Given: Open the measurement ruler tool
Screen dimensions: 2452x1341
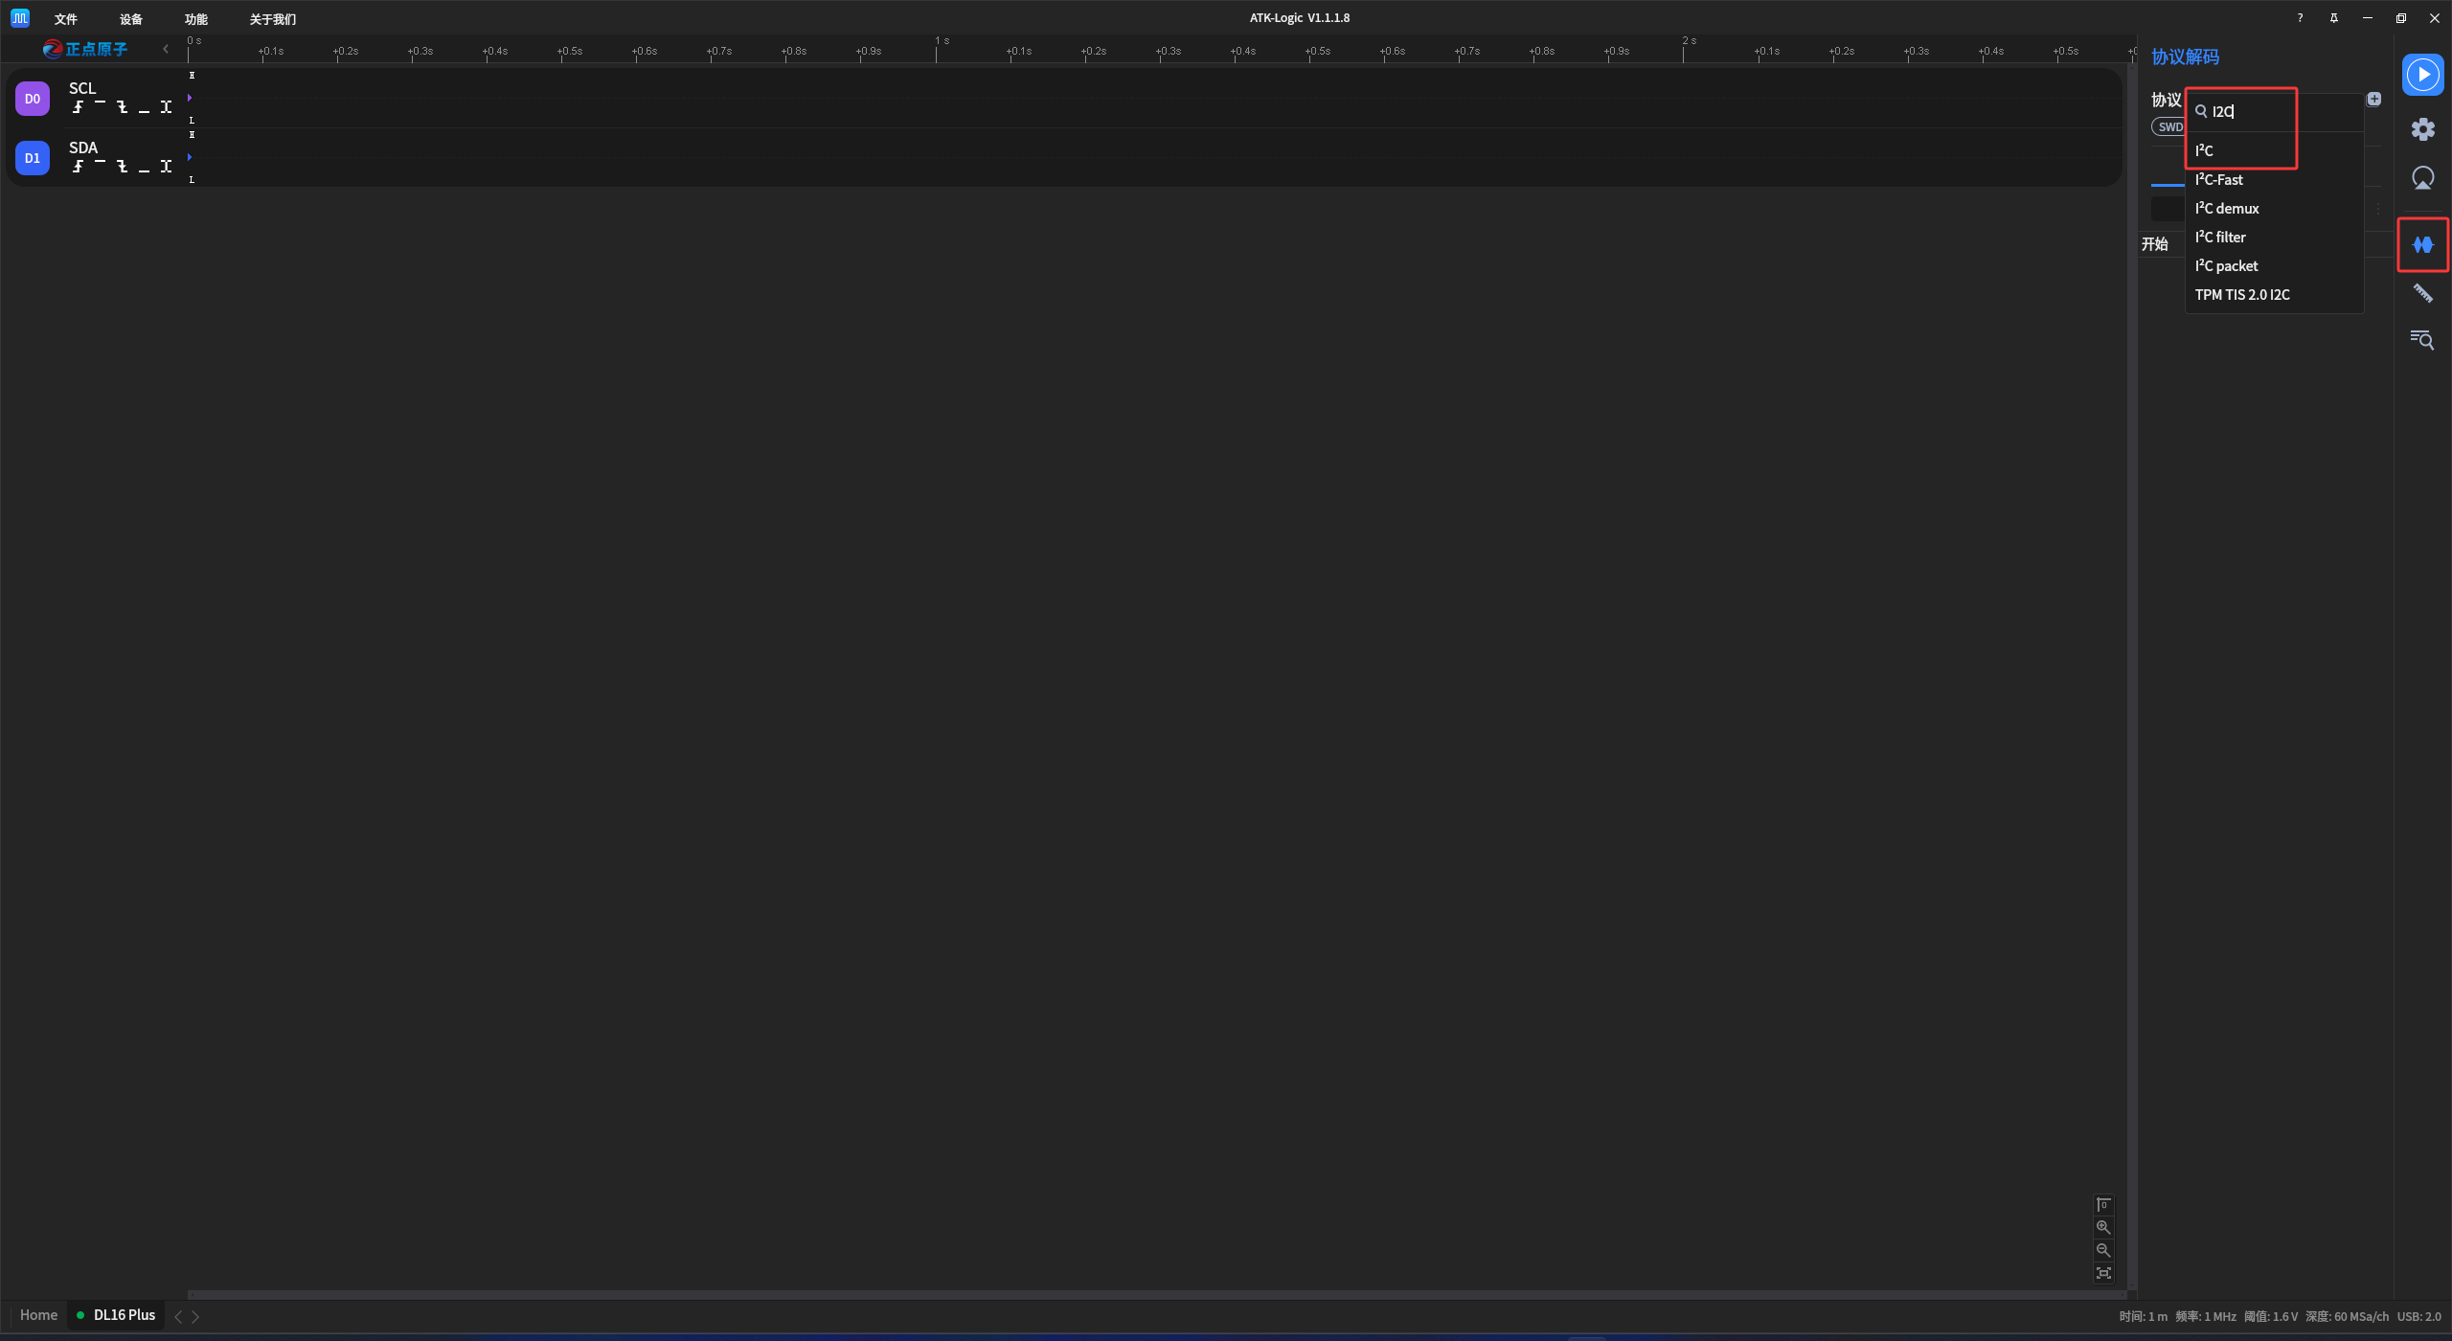Looking at the screenshot, I should click(2422, 293).
